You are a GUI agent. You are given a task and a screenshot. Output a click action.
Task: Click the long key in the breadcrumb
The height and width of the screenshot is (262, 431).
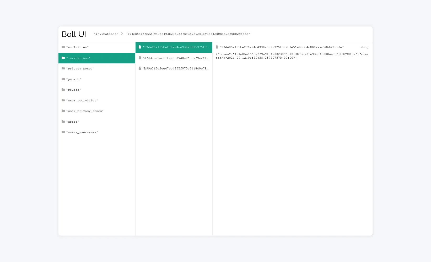click(188, 34)
